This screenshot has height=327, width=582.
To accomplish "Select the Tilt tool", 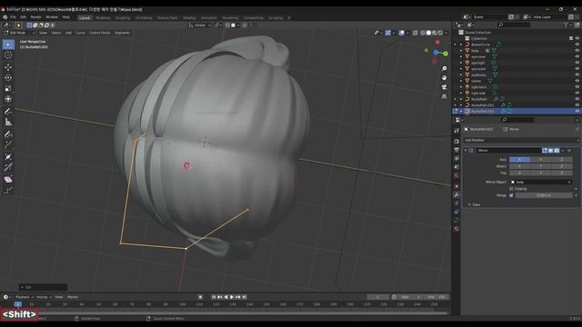I will [8, 167].
